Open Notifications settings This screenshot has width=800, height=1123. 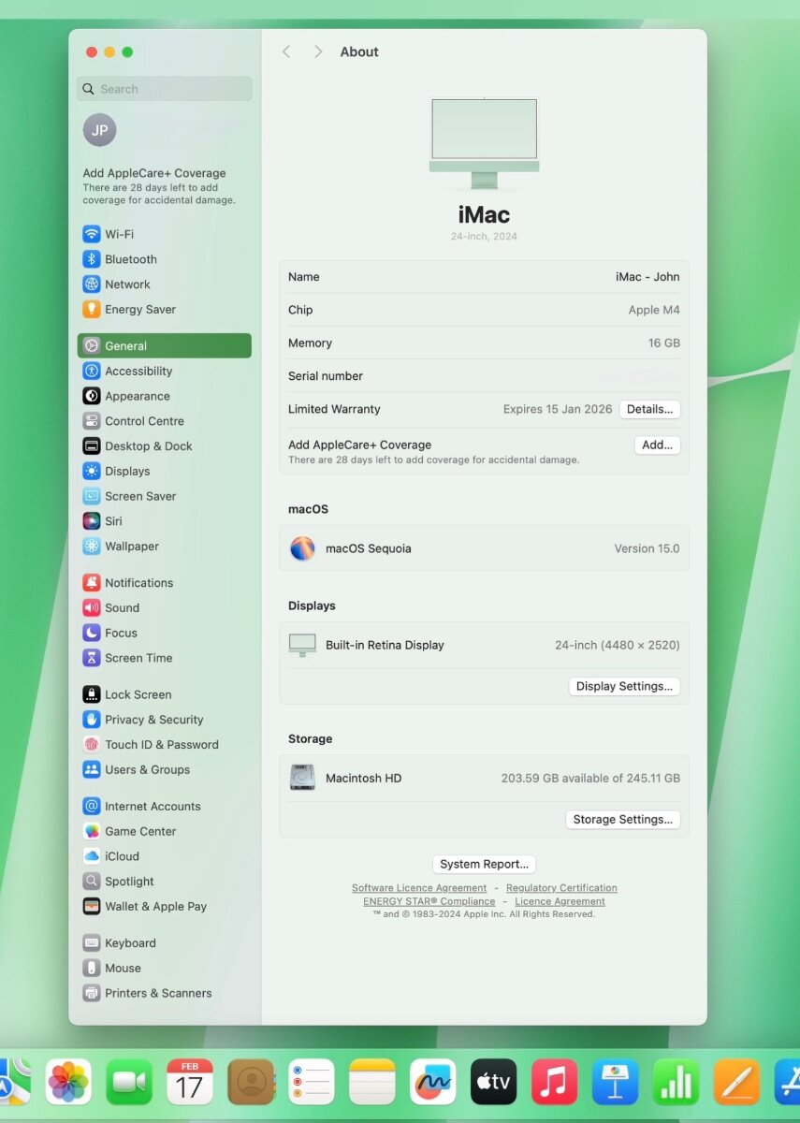164,582
